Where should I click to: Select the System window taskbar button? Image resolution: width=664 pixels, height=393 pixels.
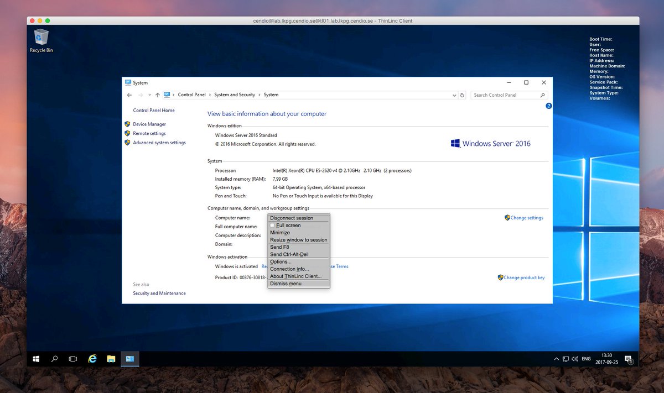pos(130,359)
